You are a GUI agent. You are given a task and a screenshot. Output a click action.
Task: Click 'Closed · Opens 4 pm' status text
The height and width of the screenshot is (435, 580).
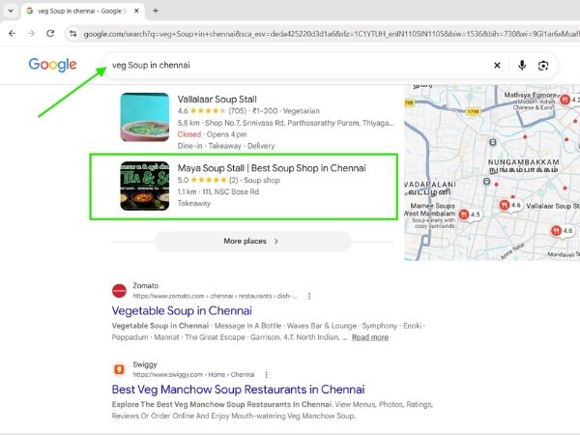(212, 134)
